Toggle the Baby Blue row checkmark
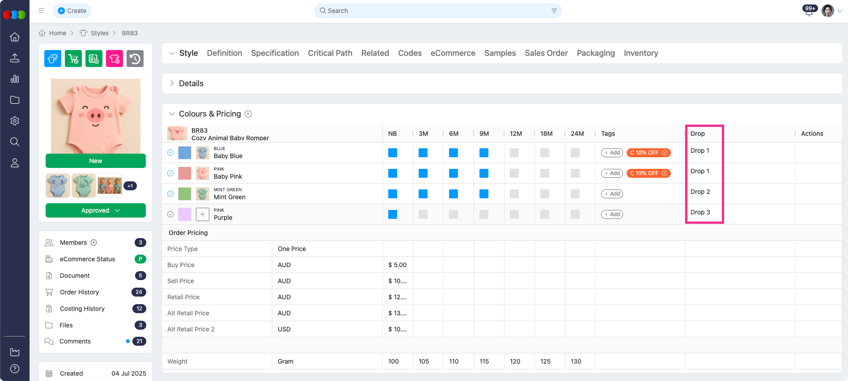 (x=170, y=153)
